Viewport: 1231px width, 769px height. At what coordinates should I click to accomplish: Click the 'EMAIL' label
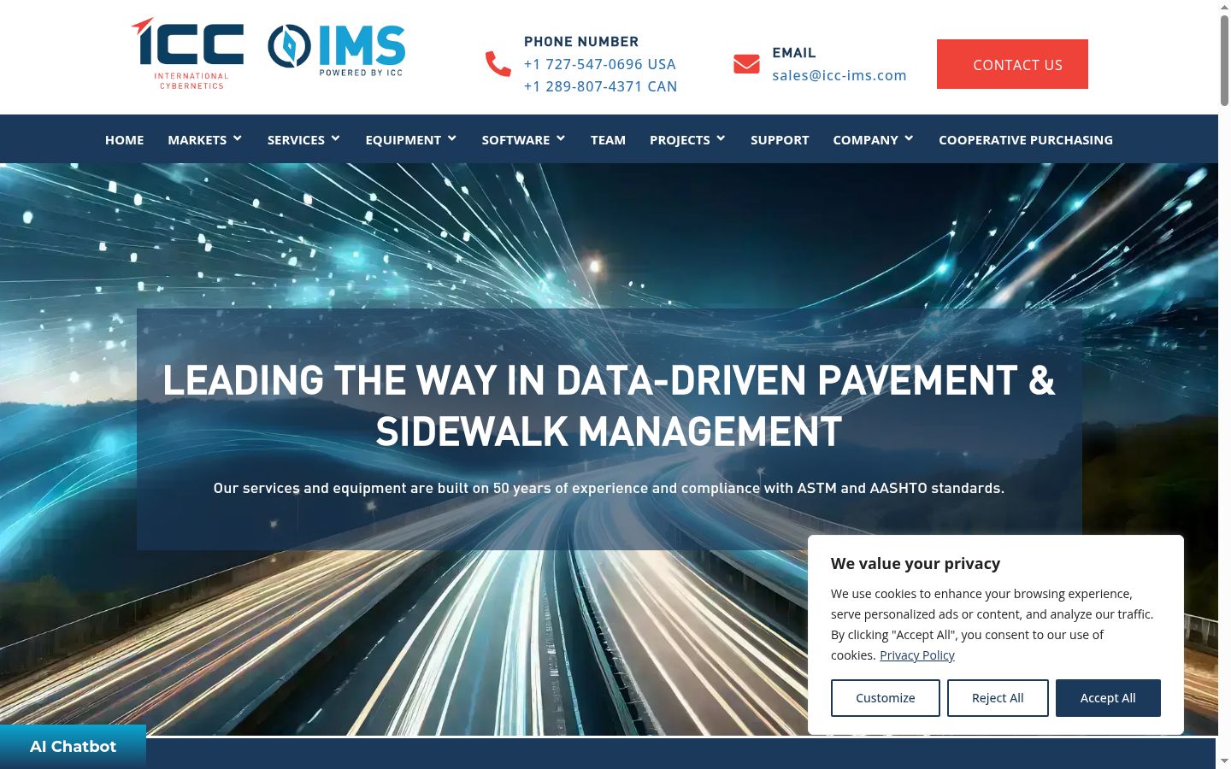pyautogui.click(x=794, y=52)
